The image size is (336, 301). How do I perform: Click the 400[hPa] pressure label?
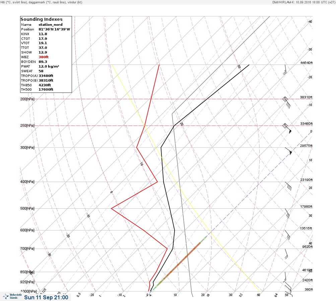(27, 182)
